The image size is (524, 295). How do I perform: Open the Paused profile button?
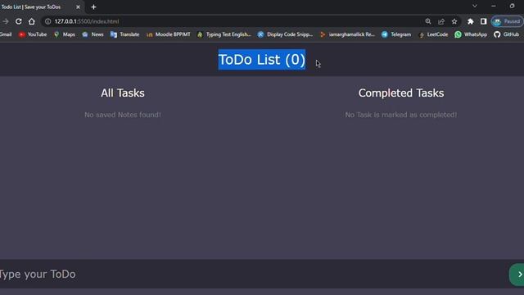pyautogui.click(x=508, y=21)
